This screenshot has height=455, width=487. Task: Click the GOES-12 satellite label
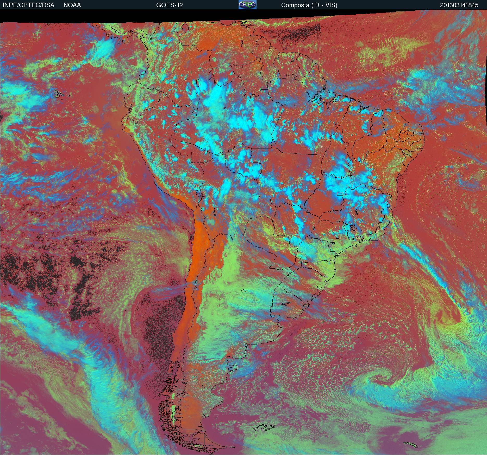(x=169, y=5)
